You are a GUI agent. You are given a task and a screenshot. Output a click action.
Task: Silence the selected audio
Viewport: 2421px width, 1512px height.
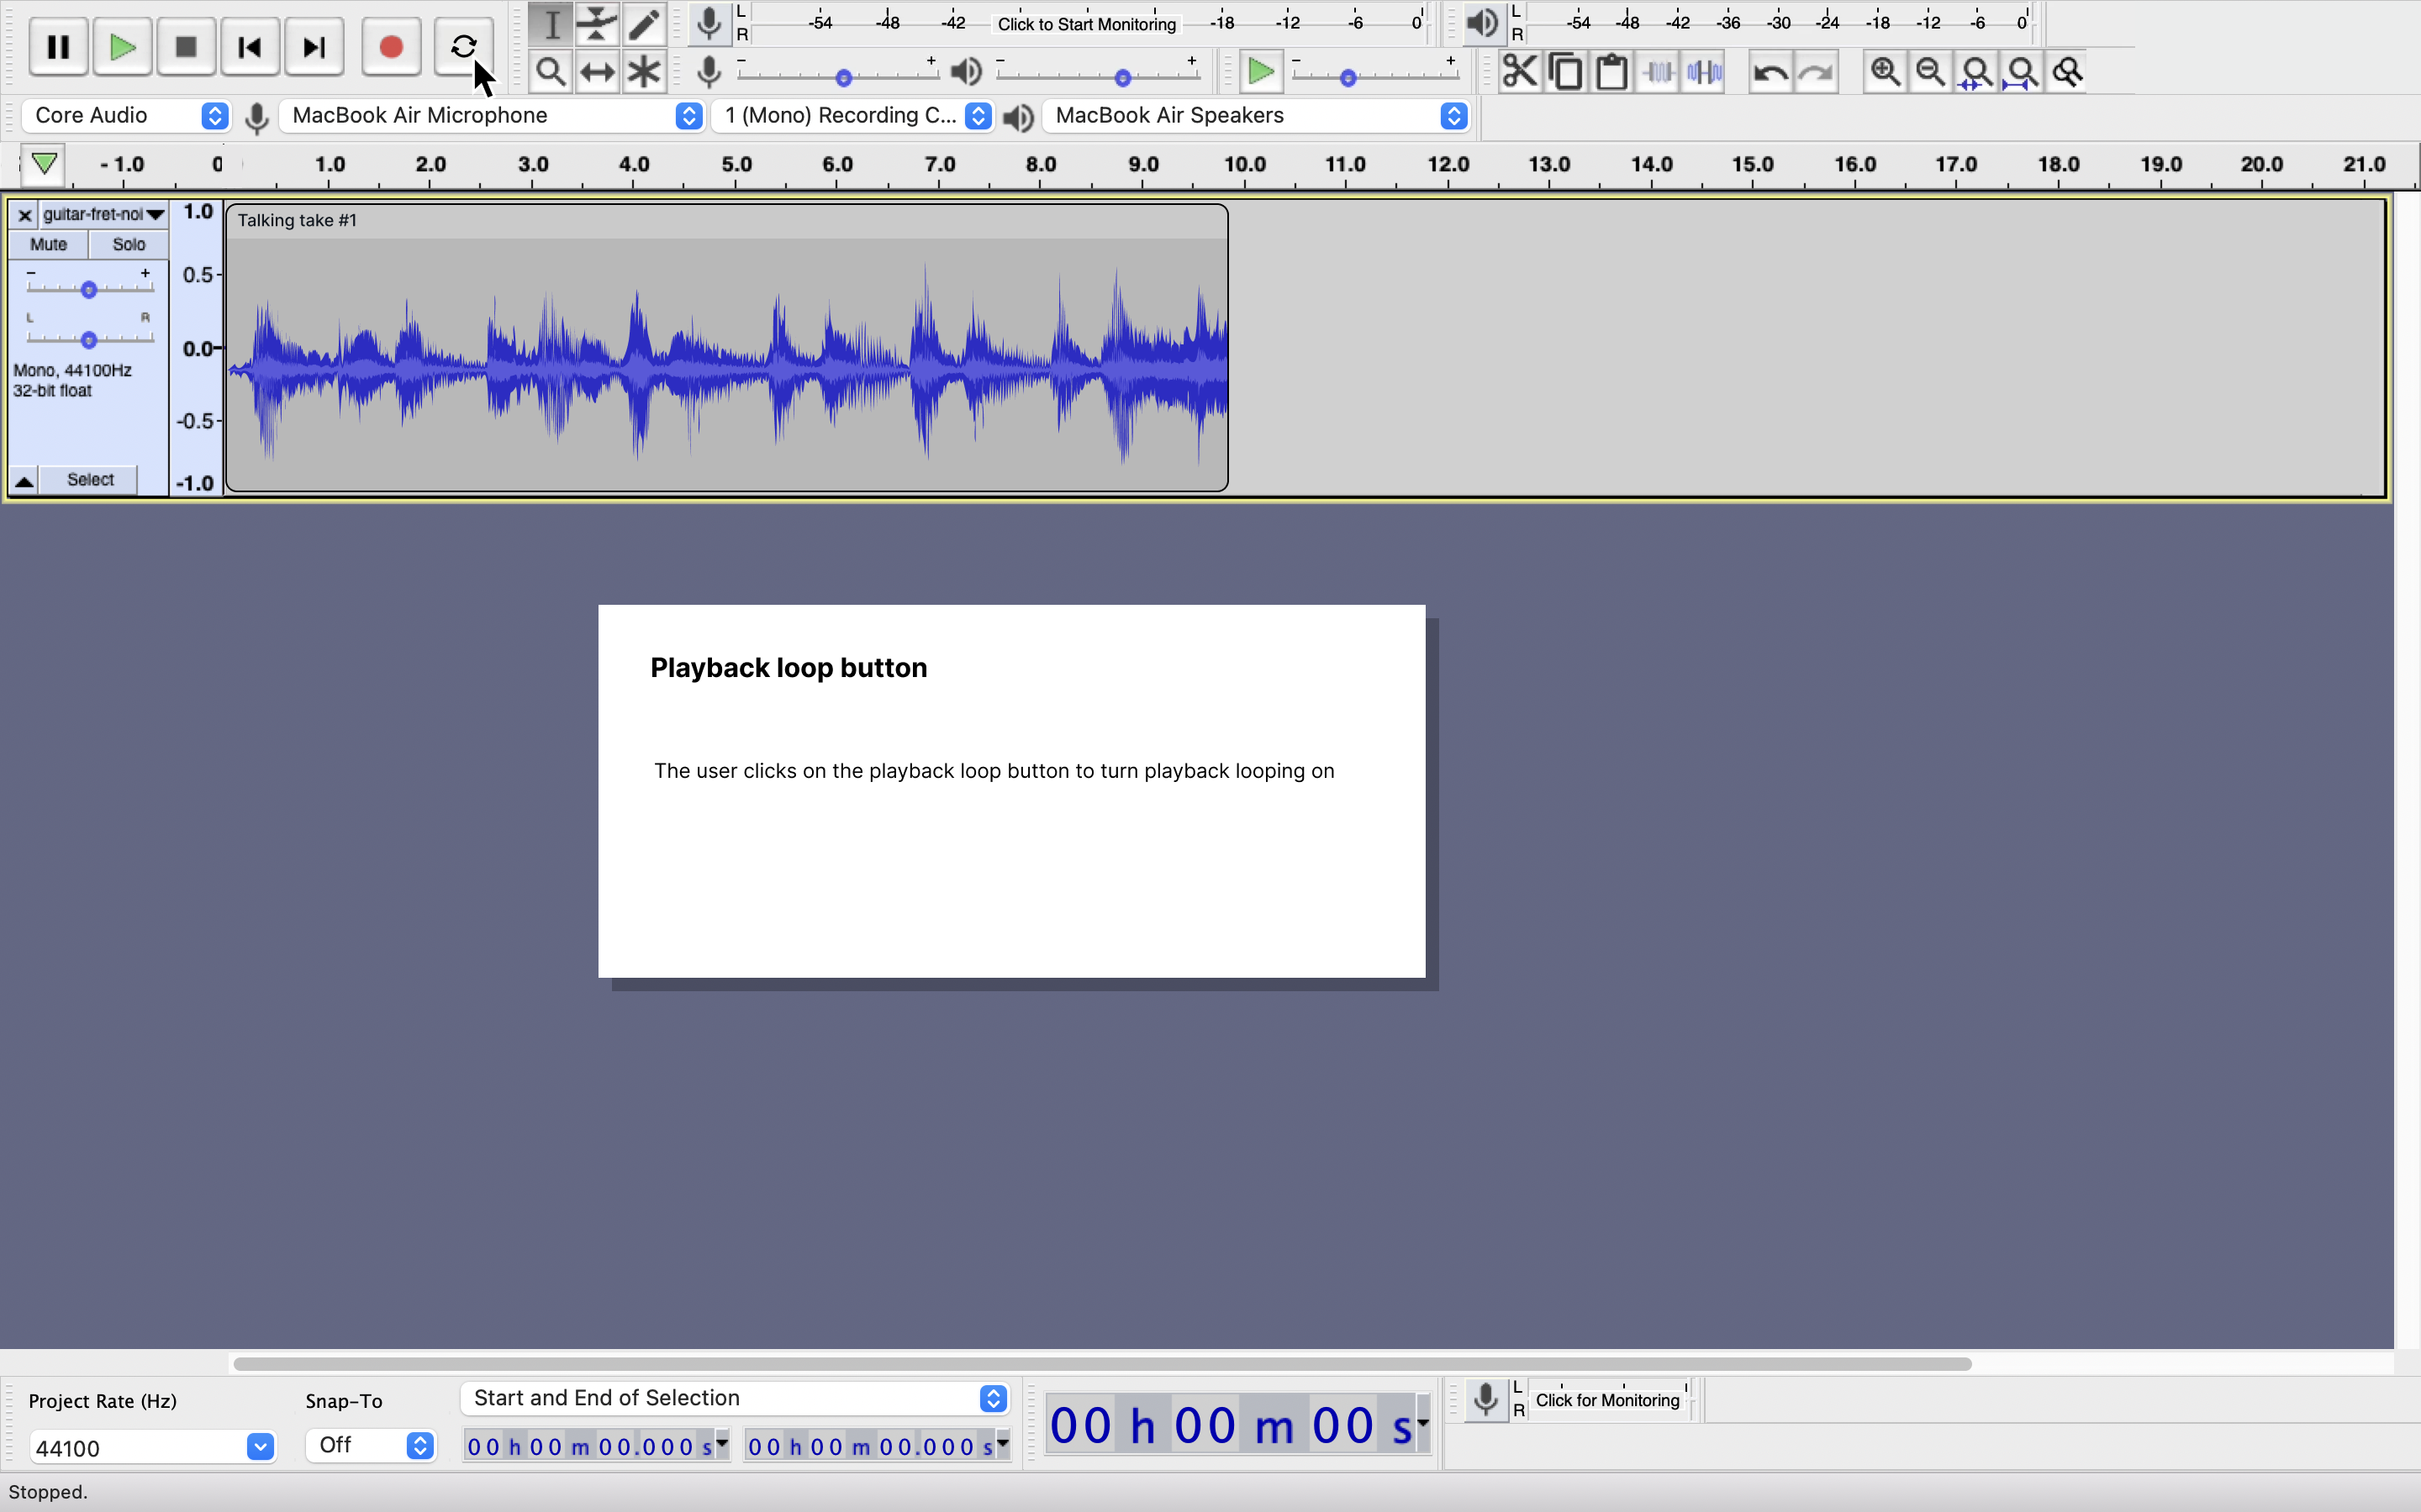pos(1704,71)
